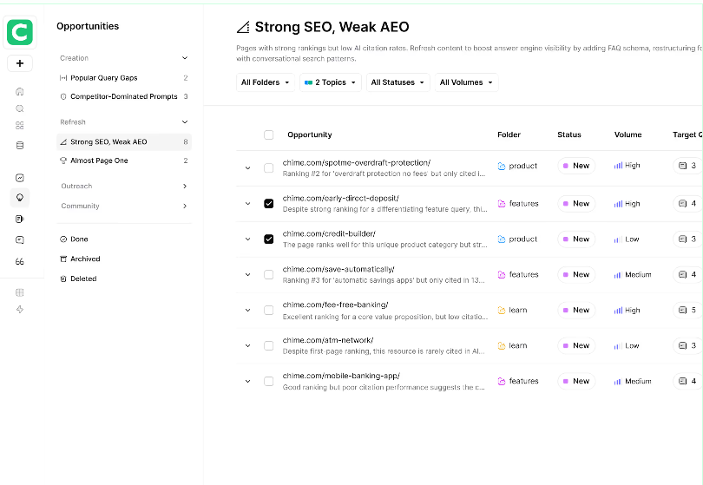The image size is (703, 485).
Task: Open the lightning bolt icon in rail
Action: point(20,309)
